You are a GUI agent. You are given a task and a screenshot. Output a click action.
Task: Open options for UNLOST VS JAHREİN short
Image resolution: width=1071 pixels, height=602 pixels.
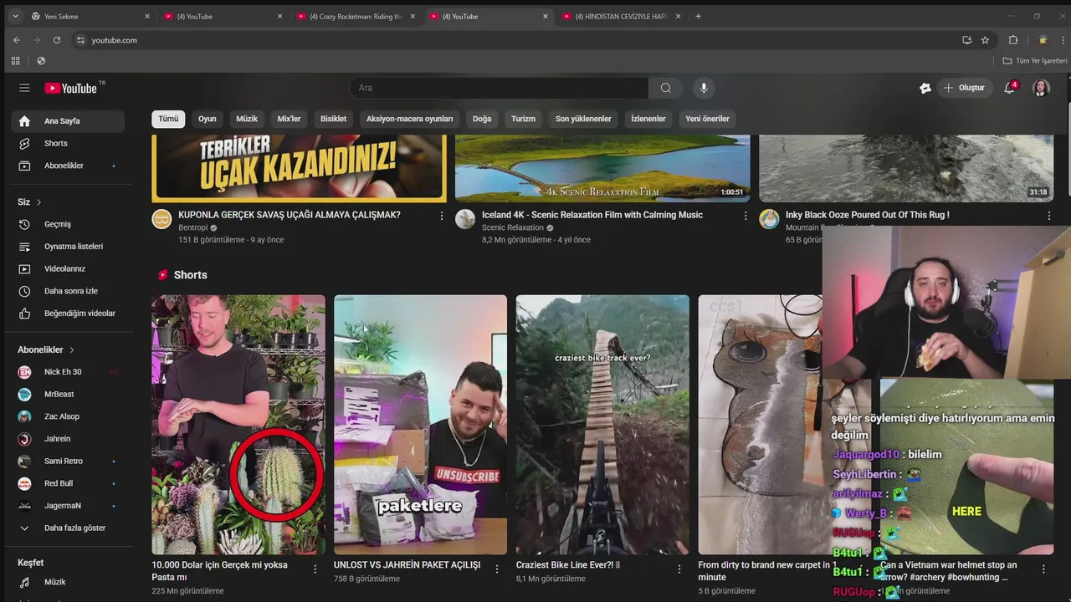[497, 569]
